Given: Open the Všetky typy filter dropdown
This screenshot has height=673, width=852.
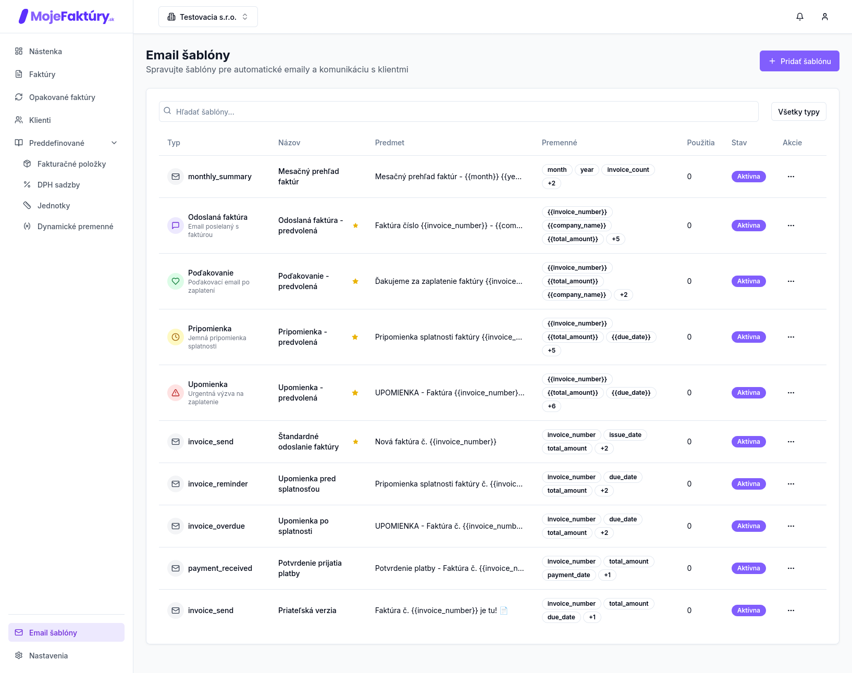Looking at the screenshot, I should (x=798, y=111).
